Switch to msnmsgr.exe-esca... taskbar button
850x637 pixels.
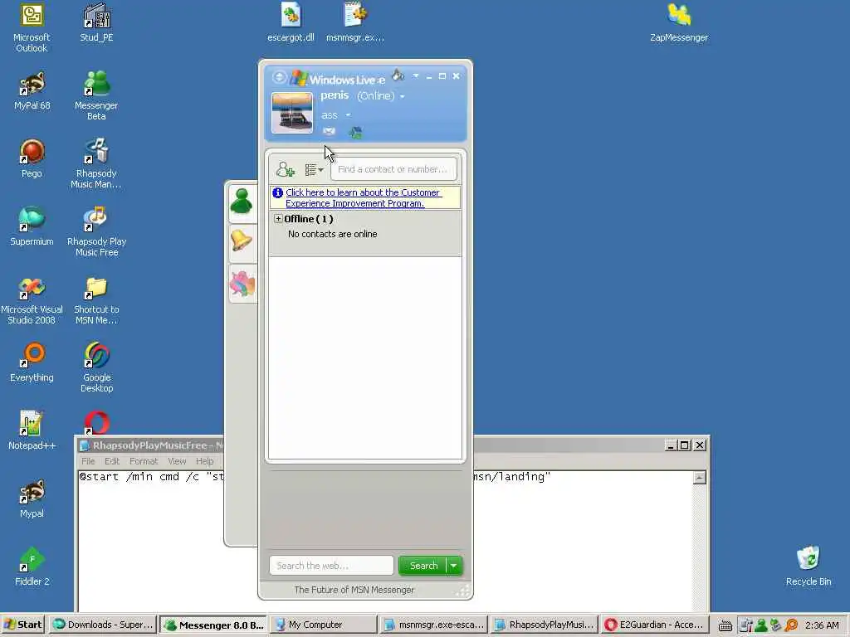(x=433, y=625)
